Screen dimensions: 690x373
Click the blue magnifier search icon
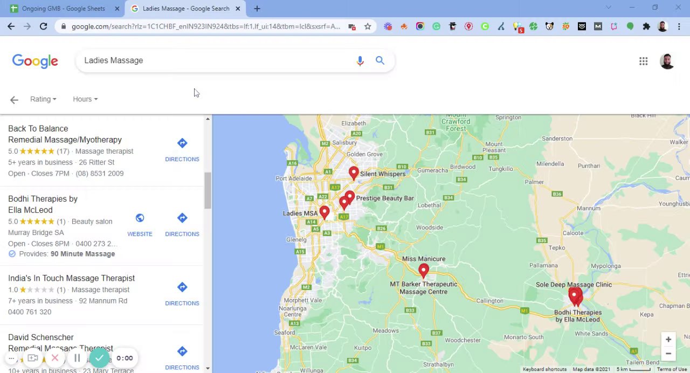pyautogui.click(x=380, y=61)
